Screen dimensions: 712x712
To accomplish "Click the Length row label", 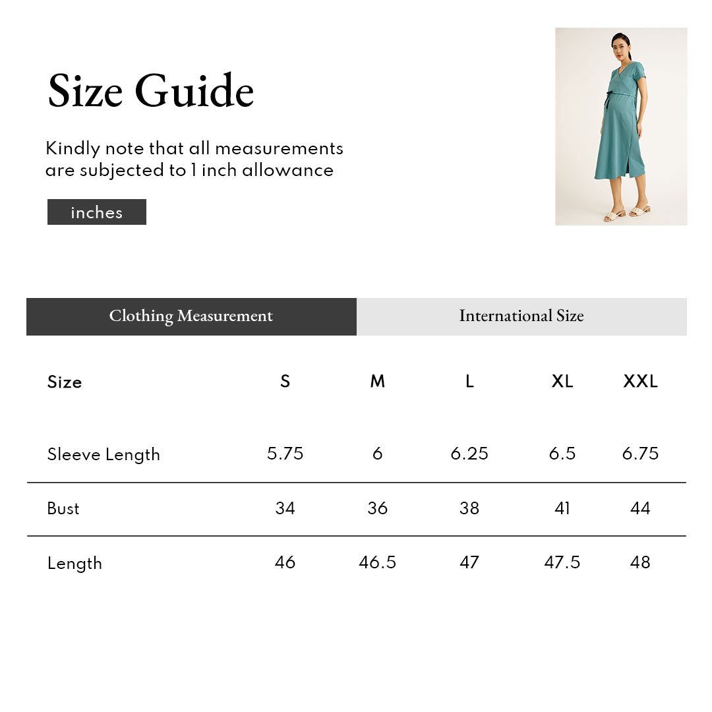I will point(74,564).
